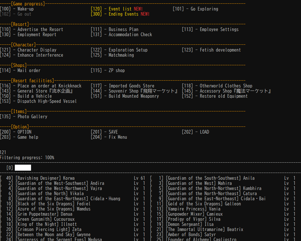Select [151] Build Mounted Weaponry

pos(125,96)
